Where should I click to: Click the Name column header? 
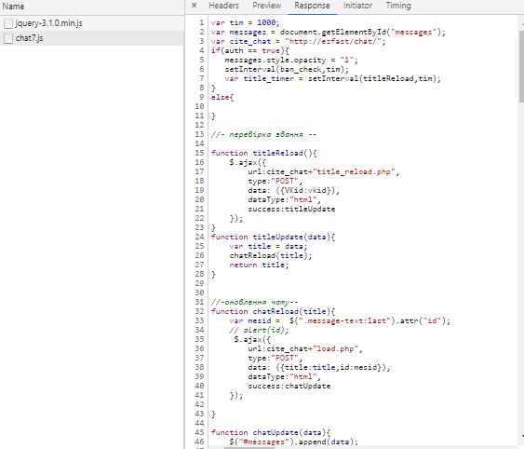tap(13, 7)
